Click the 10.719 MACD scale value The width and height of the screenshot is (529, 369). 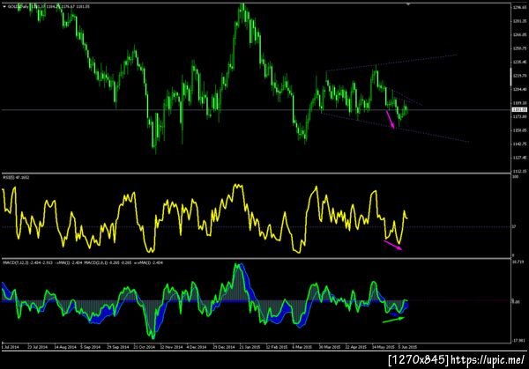point(518,262)
